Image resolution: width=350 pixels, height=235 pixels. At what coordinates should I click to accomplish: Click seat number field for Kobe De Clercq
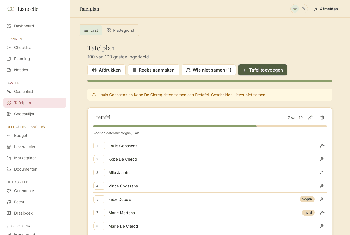[99, 159]
